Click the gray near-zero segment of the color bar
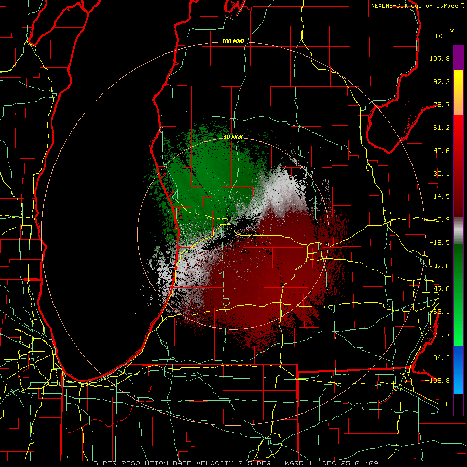 coord(458,231)
